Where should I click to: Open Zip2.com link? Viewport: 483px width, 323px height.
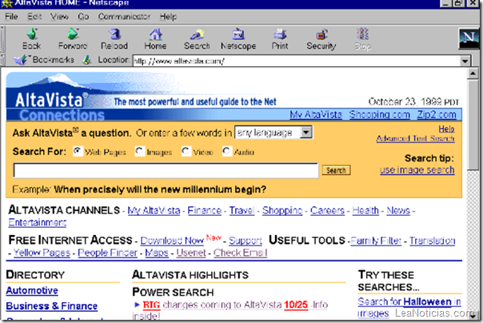click(437, 114)
